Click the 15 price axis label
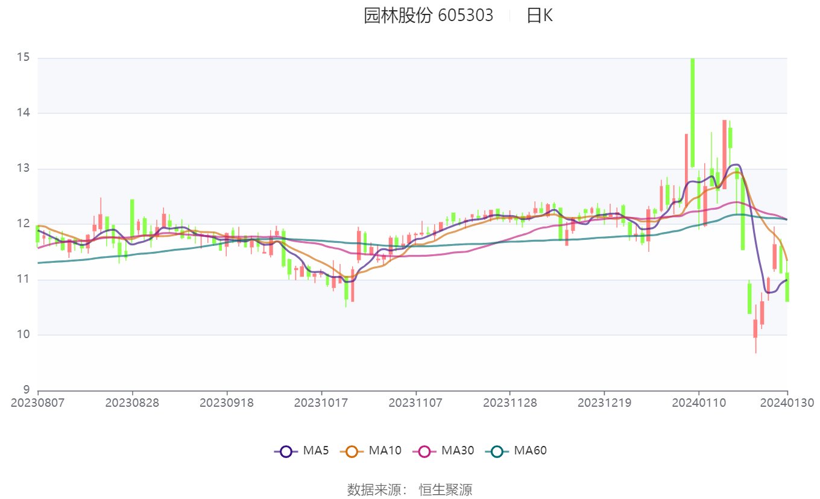The height and width of the screenshot is (499, 820). [x=24, y=58]
